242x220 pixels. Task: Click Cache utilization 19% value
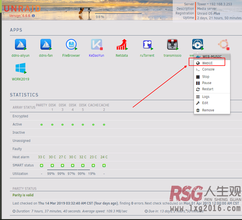(92, 174)
